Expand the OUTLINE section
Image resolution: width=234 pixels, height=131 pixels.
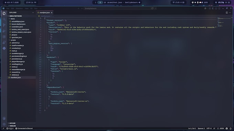(x=12, y=123)
